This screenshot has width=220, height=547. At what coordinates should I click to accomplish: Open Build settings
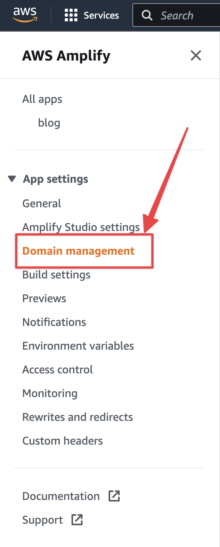click(x=56, y=275)
